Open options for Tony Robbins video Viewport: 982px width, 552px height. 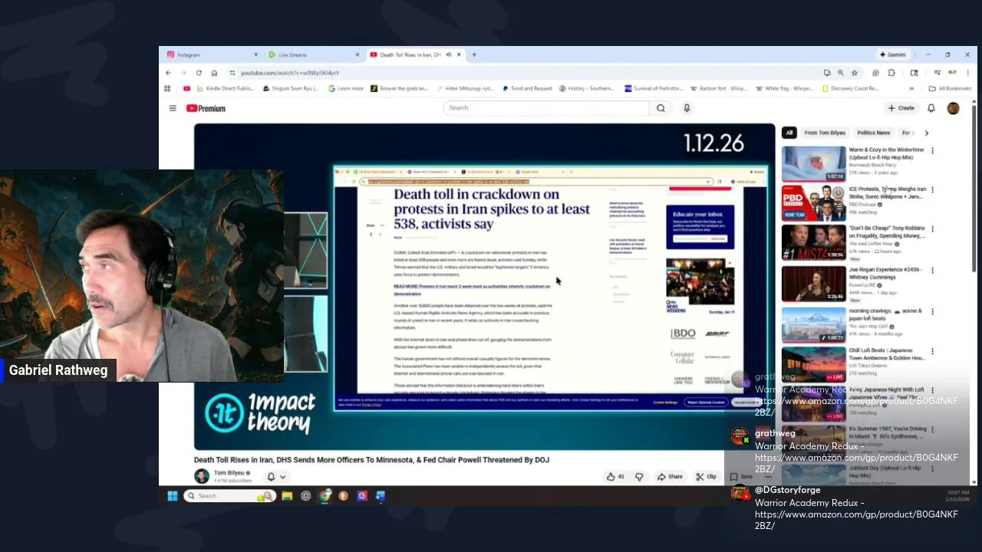click(932, 228)
